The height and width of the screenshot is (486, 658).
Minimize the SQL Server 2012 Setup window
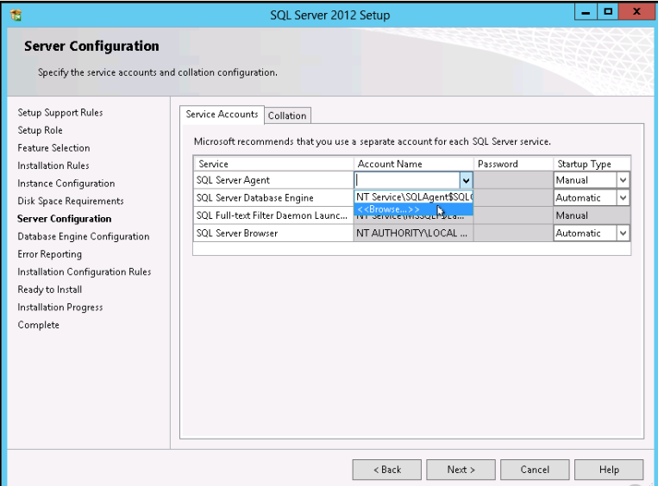pyautogui.click(x=587, y=14)
